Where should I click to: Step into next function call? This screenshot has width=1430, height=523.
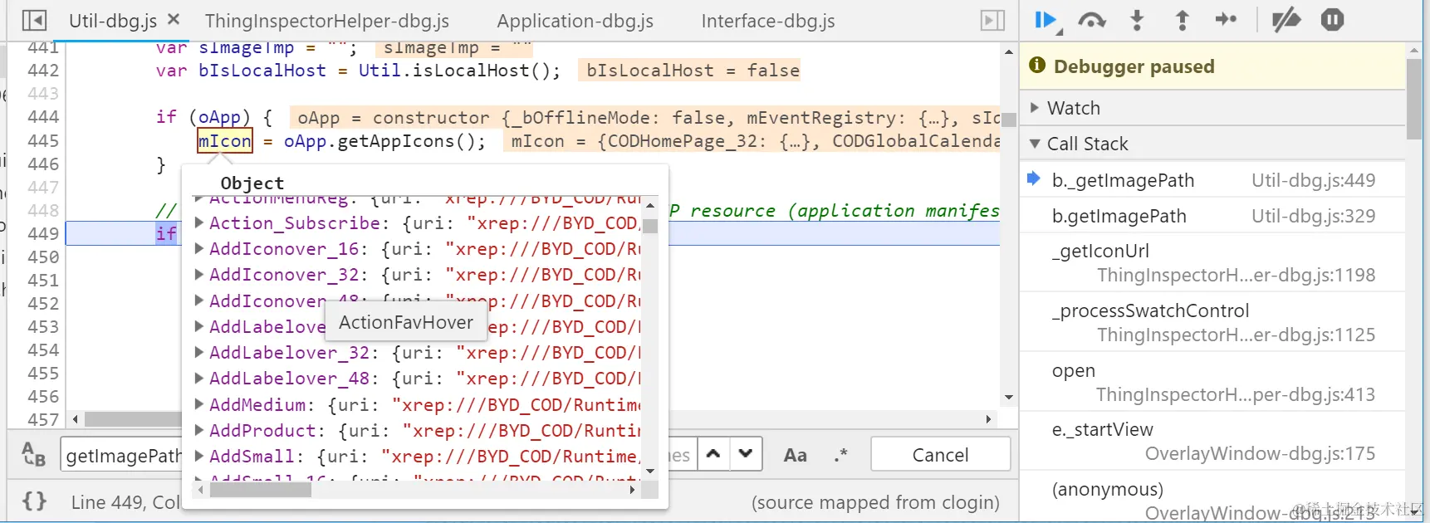click(1137, 21)
